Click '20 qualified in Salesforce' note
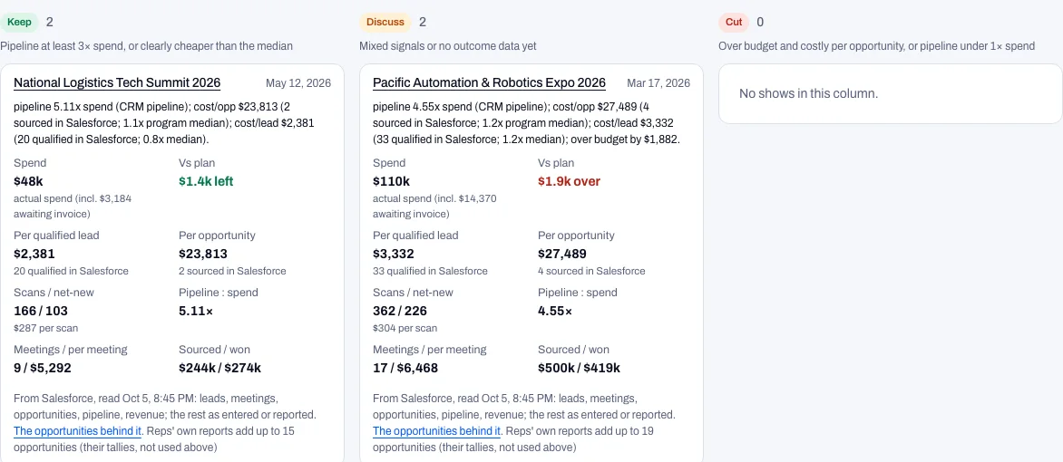 click(71, 271)
